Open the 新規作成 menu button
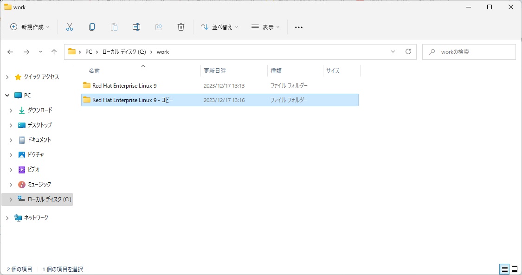This screenshot has width=522, height=275. [x=30, y=27]
